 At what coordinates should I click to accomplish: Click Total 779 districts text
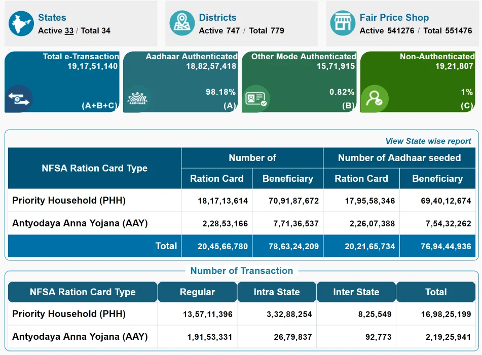coord(267,31)
